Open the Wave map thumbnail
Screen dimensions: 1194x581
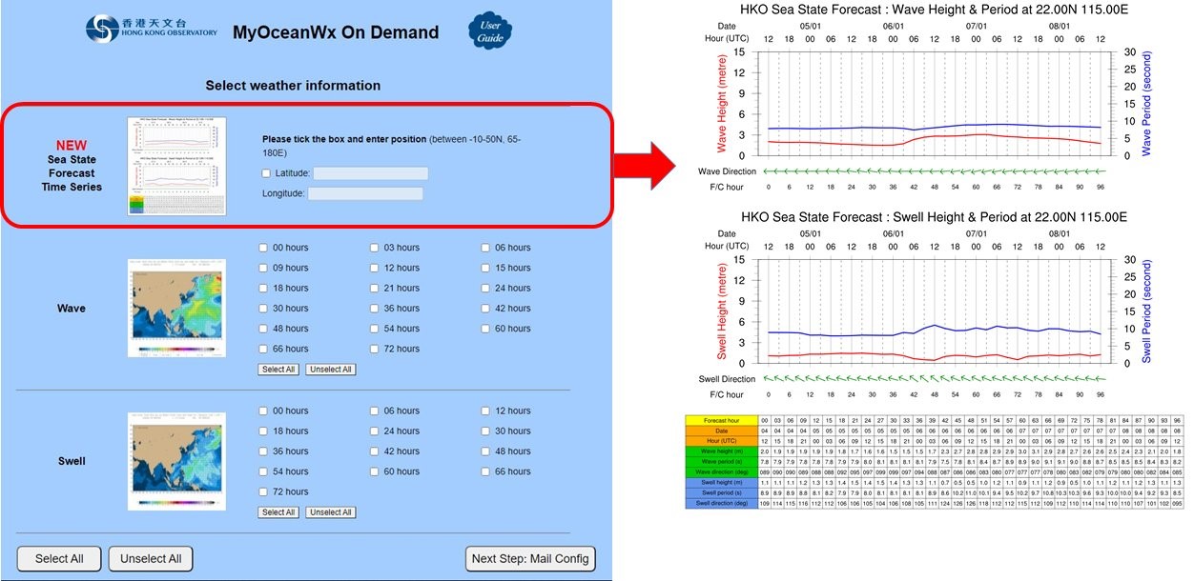176,309
